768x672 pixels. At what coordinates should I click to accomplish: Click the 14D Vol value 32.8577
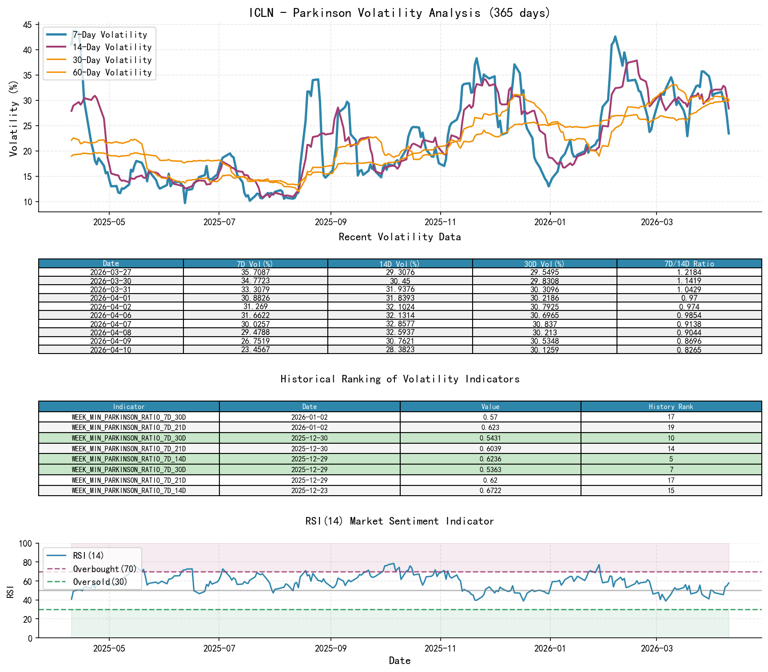point(400,324)
